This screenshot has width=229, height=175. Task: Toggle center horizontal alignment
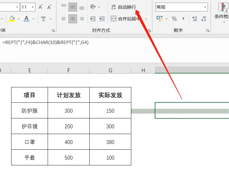pyautogui.click(x=73, y=19)
